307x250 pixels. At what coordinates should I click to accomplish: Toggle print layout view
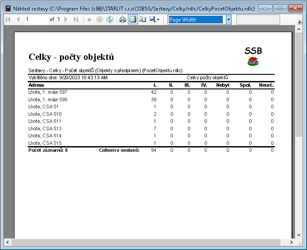click(x=133, y=19)
